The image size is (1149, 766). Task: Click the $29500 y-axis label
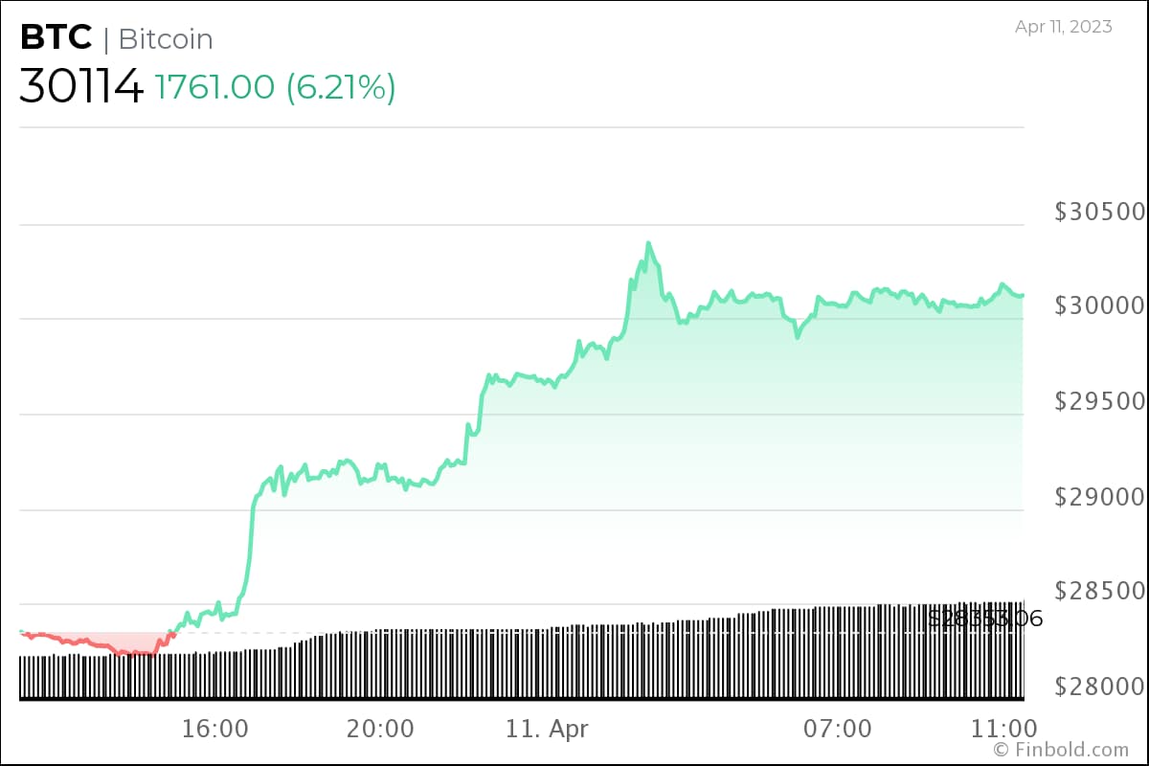pos(1099,401)
